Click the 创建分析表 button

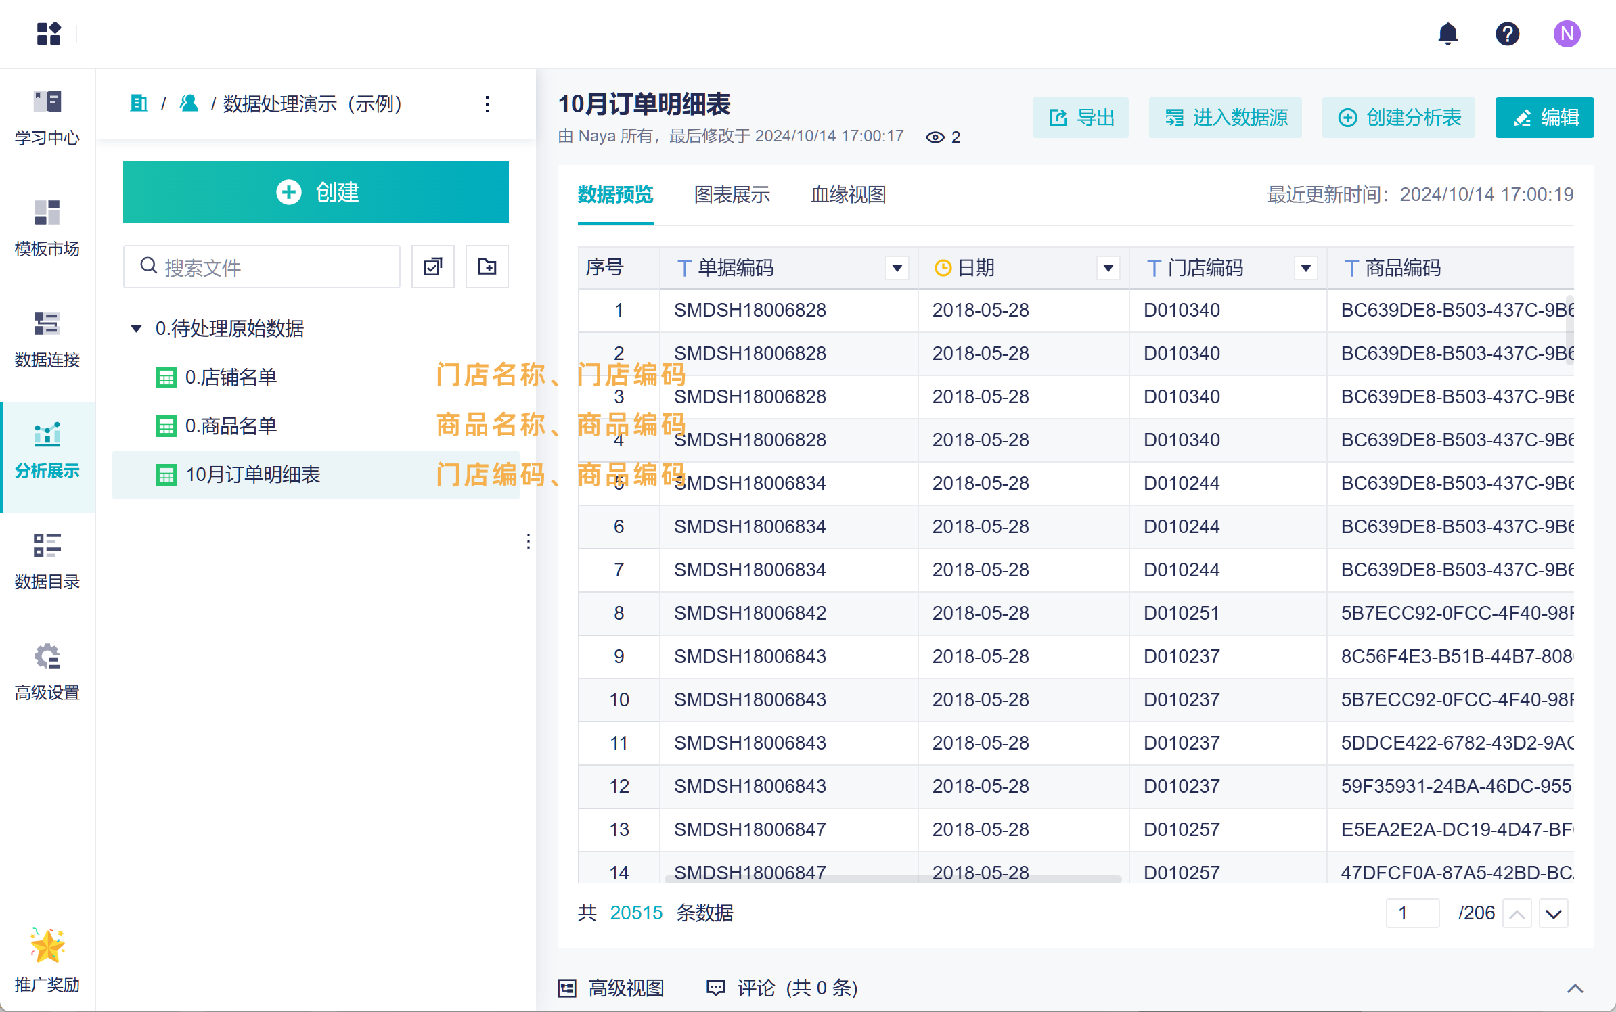click(1398, 118)
